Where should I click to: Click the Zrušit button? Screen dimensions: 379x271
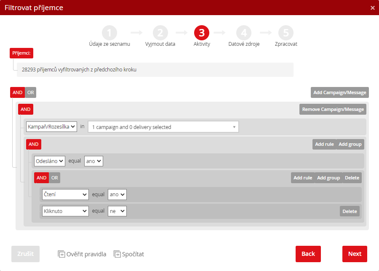click(25, 254)
